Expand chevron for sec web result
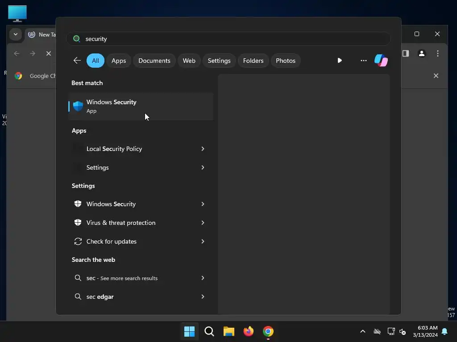The width and height of the screenshot is (457, 342). [x=203, y=278]
